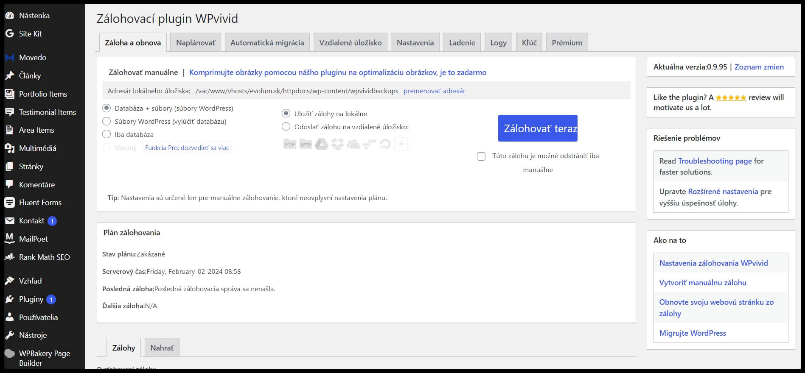Screen dimensions: 805x373
Task: Click the "Friday, February-02-2024 08:58" server time
Action: point(194,272)
